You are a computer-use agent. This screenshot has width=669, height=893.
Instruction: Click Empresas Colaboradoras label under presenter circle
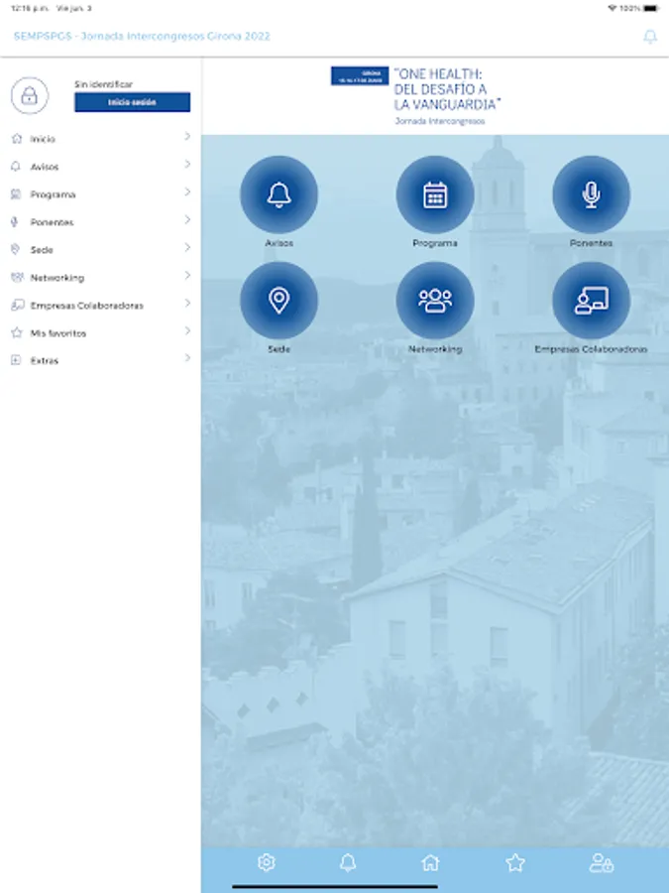point(591,348)
